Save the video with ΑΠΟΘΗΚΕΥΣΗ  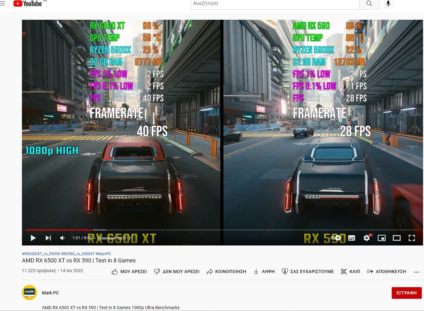pos(386,271)
